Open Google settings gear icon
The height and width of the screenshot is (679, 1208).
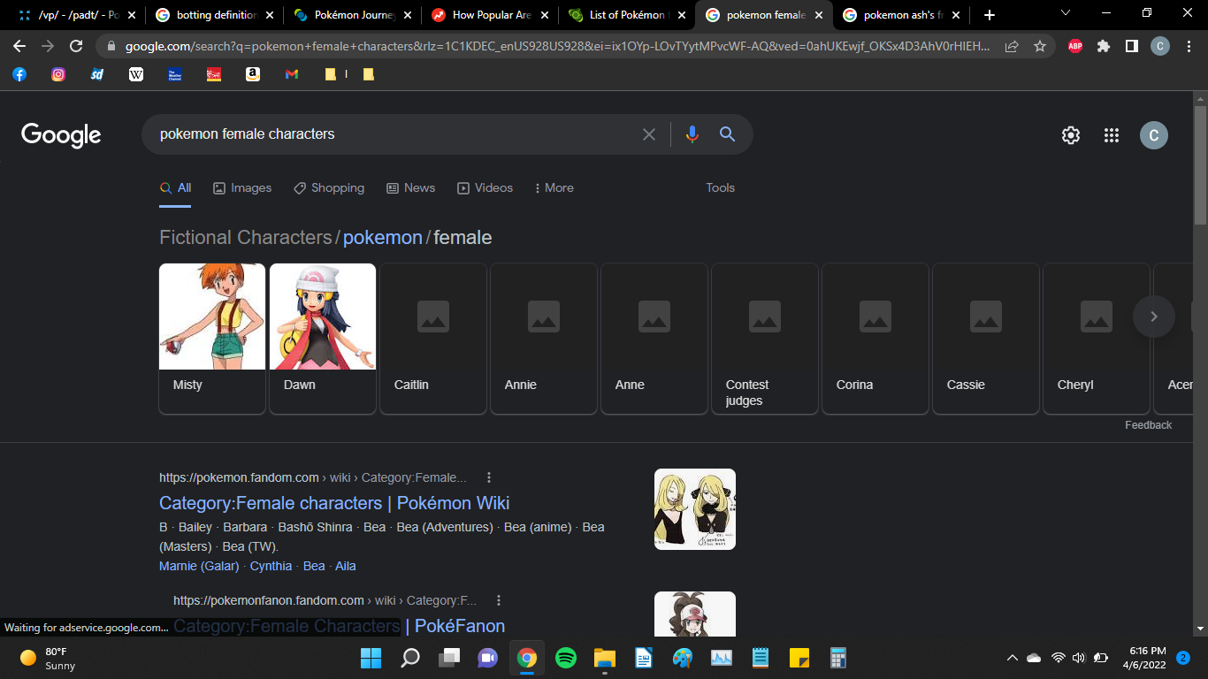(x=1070, y=135)
